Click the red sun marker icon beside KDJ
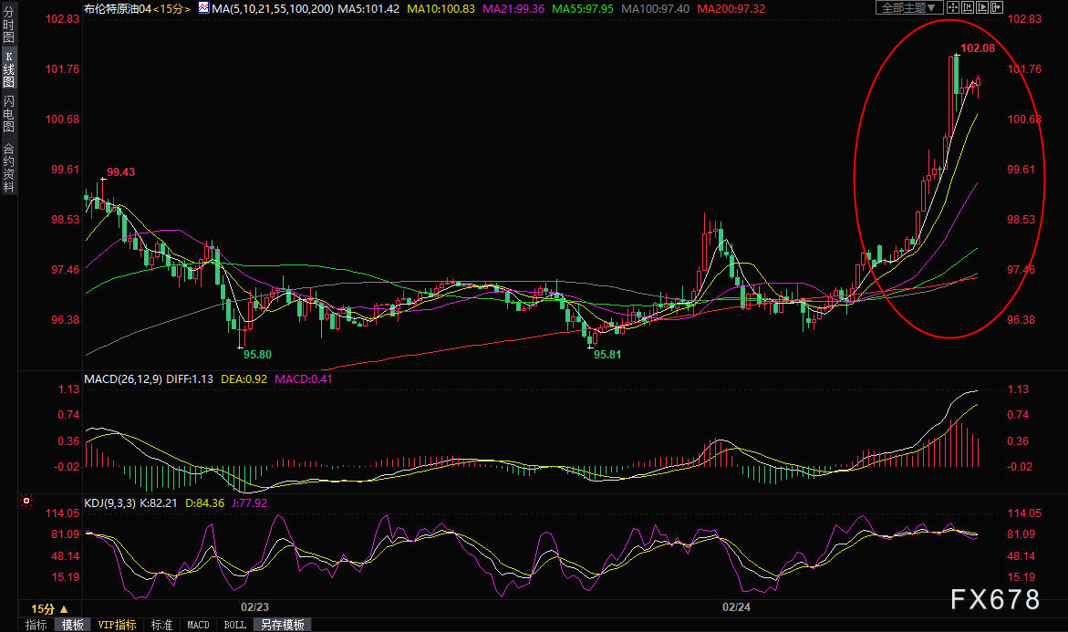Image resolution: width=1068 pixels, height=632 pixels. 26,501
